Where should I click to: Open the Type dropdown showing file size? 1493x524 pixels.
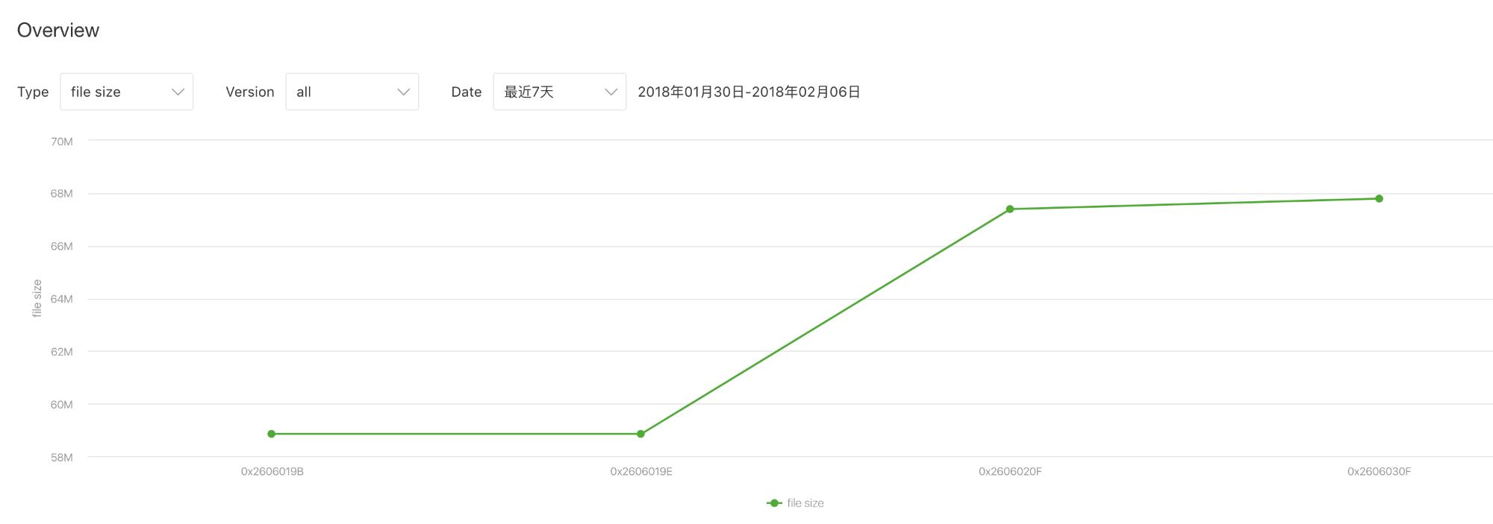tap(126, 92)
